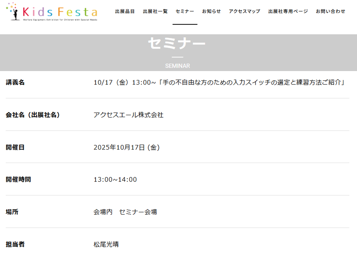Click the 担当者 row label

click(x=15, y=244)
